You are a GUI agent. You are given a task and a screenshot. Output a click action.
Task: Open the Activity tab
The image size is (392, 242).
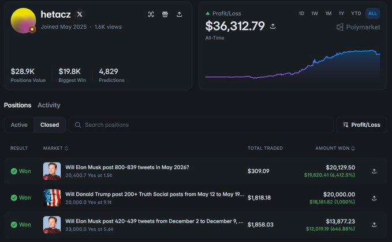[49, 105]
